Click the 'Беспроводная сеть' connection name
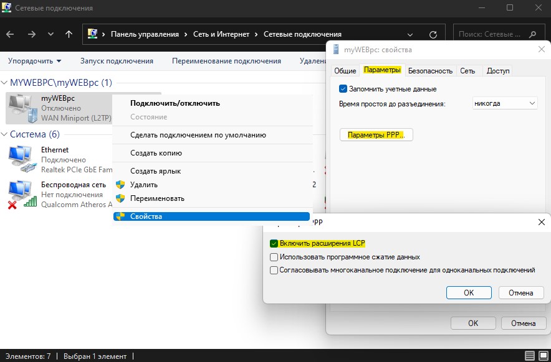The height and width of the screenshot is (362, 551). click(x=74, y=185)
